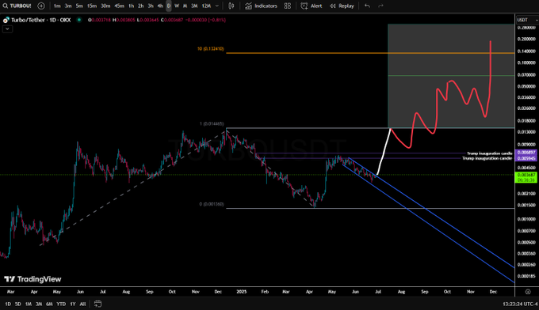Select the 15m timeframe
Image resolution: width=539 pixels, height=310 pixels.
coord(92,6)
